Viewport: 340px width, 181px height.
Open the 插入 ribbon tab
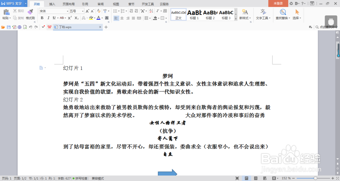point(52,4)
